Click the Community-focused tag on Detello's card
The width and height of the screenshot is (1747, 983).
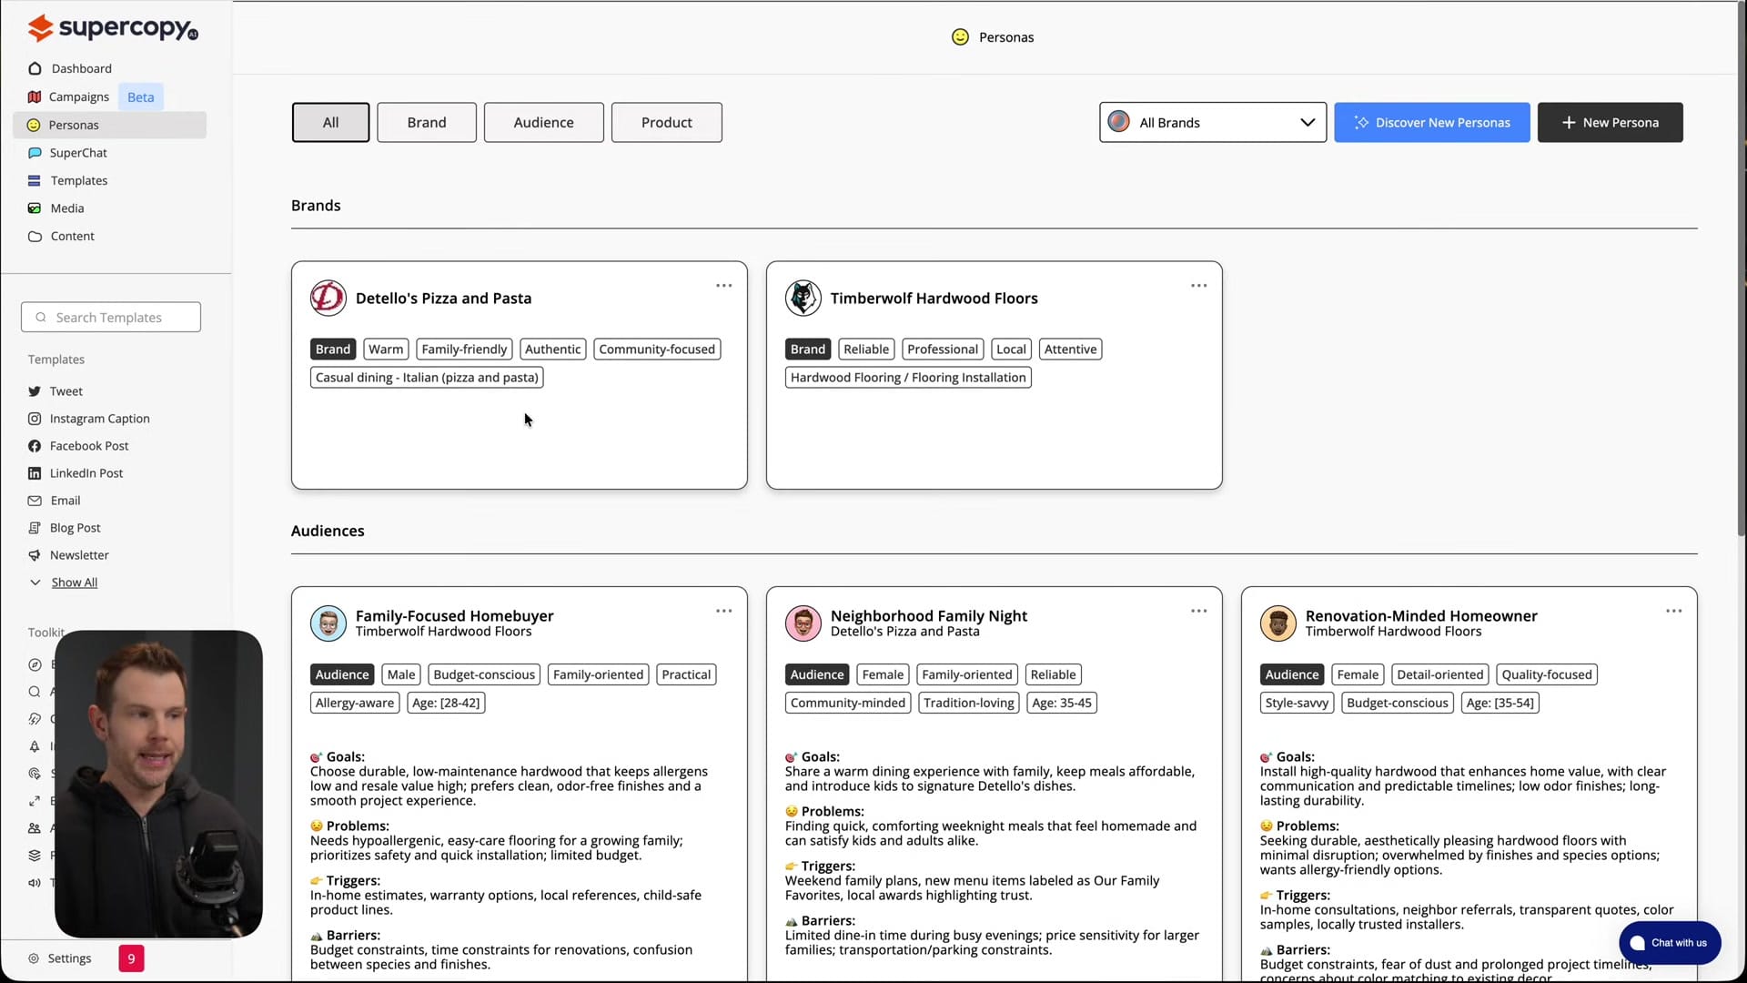[657, 350]
